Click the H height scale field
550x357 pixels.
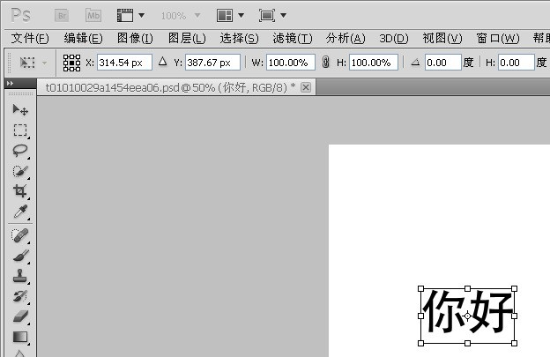(374, 63)
